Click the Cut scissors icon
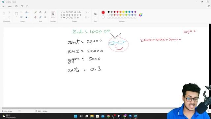Viewport: 211px width, 119px height. [x=9, y=13]
